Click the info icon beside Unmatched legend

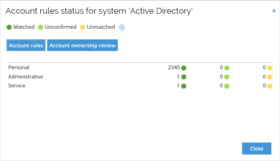(122, 27)
